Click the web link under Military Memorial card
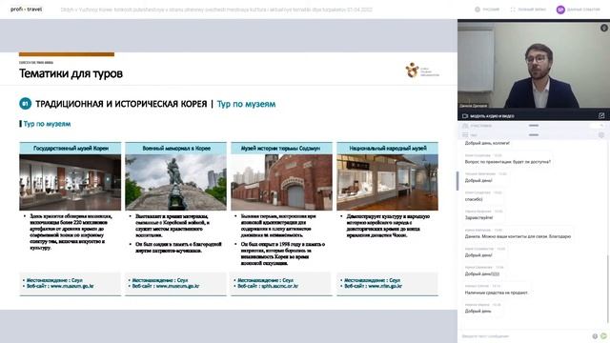610x343 pixels. (177, 286)
